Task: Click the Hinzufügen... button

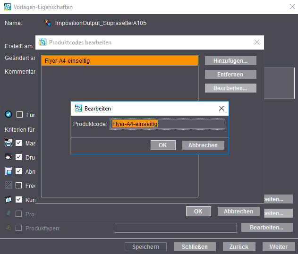Action: click(x=230, y=60)
